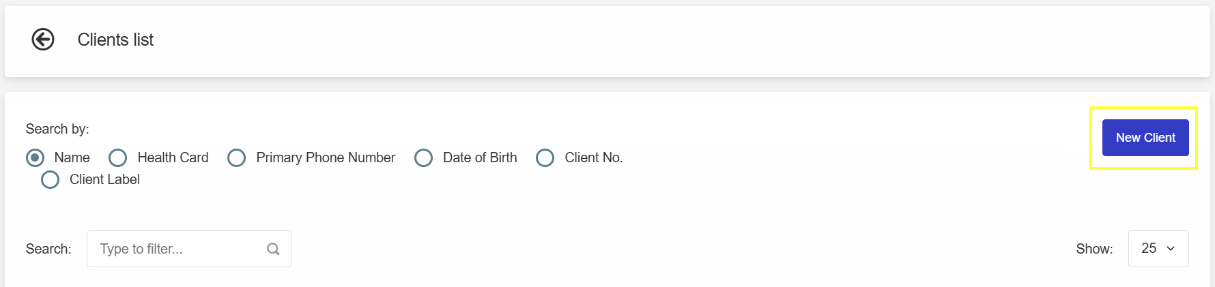This screenshot has width=1215, height=287.
Task: Click the Health Card label text
Action: pyautogui.click(x=173, y=157)
